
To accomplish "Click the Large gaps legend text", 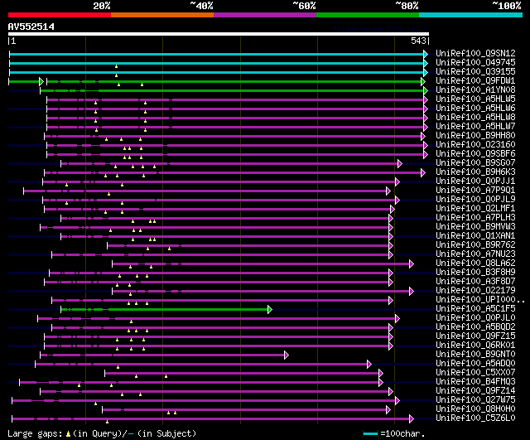I will (102, 433).
